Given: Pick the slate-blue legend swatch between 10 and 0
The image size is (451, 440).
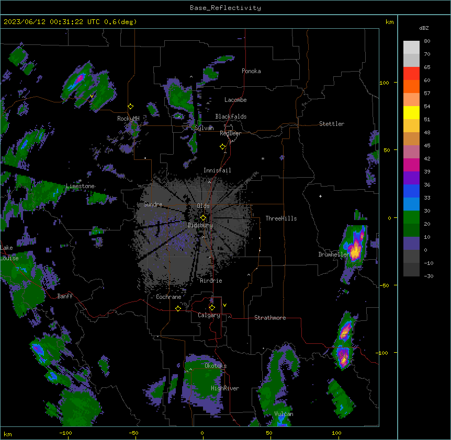Looking at the screenshot, I should [411, 244].
